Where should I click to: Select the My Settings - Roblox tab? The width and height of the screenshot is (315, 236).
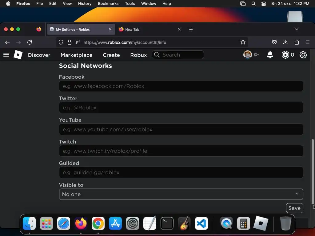click(x=81, y=29)
